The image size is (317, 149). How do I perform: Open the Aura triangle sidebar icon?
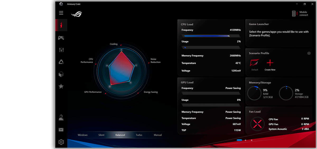pos(61,62)
